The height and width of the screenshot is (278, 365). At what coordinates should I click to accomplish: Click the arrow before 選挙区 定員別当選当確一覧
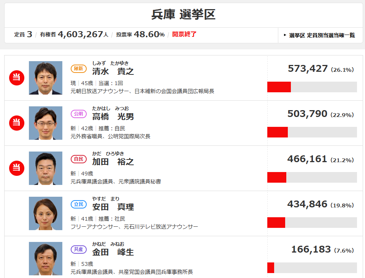point(285,35)
